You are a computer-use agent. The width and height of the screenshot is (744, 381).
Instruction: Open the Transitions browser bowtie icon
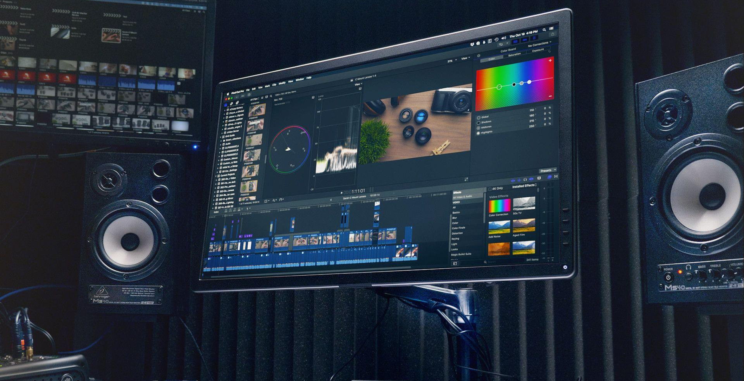556,177
